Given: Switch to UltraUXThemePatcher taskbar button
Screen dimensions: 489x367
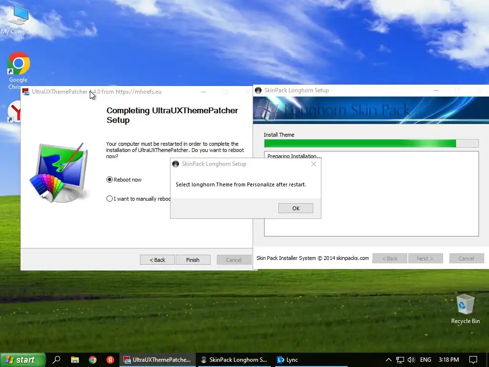Looking at the screenshot, I should [x=157, y=360].
